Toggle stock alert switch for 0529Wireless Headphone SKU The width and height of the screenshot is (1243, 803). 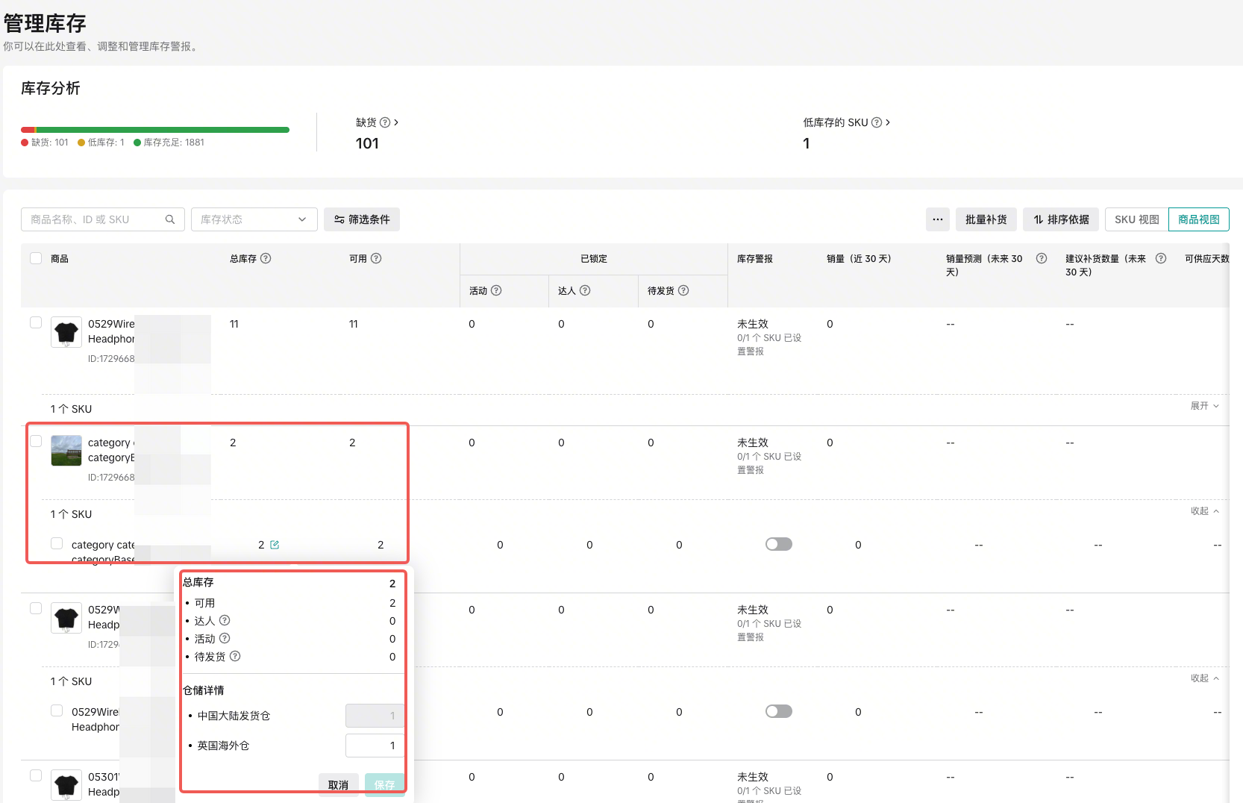coord(778,711)
